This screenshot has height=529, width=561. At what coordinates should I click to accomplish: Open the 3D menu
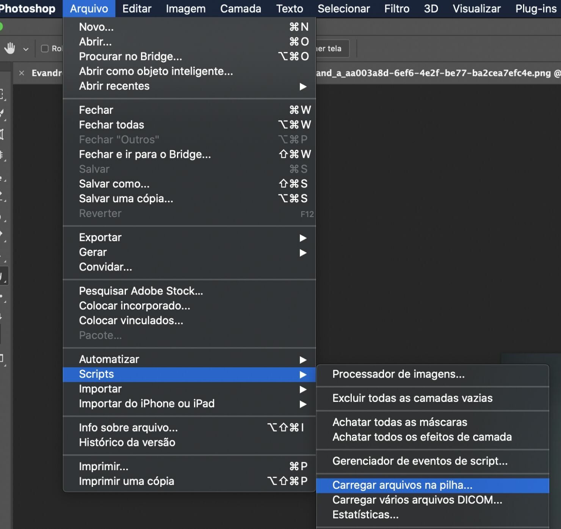431,8
